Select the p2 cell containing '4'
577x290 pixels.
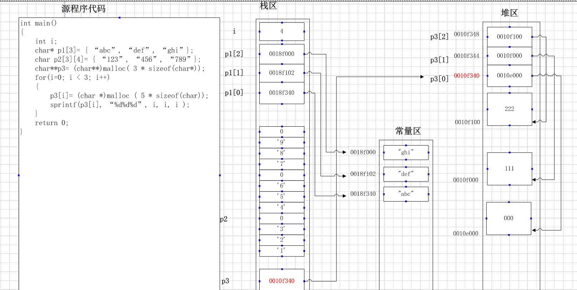click(282, 208)
